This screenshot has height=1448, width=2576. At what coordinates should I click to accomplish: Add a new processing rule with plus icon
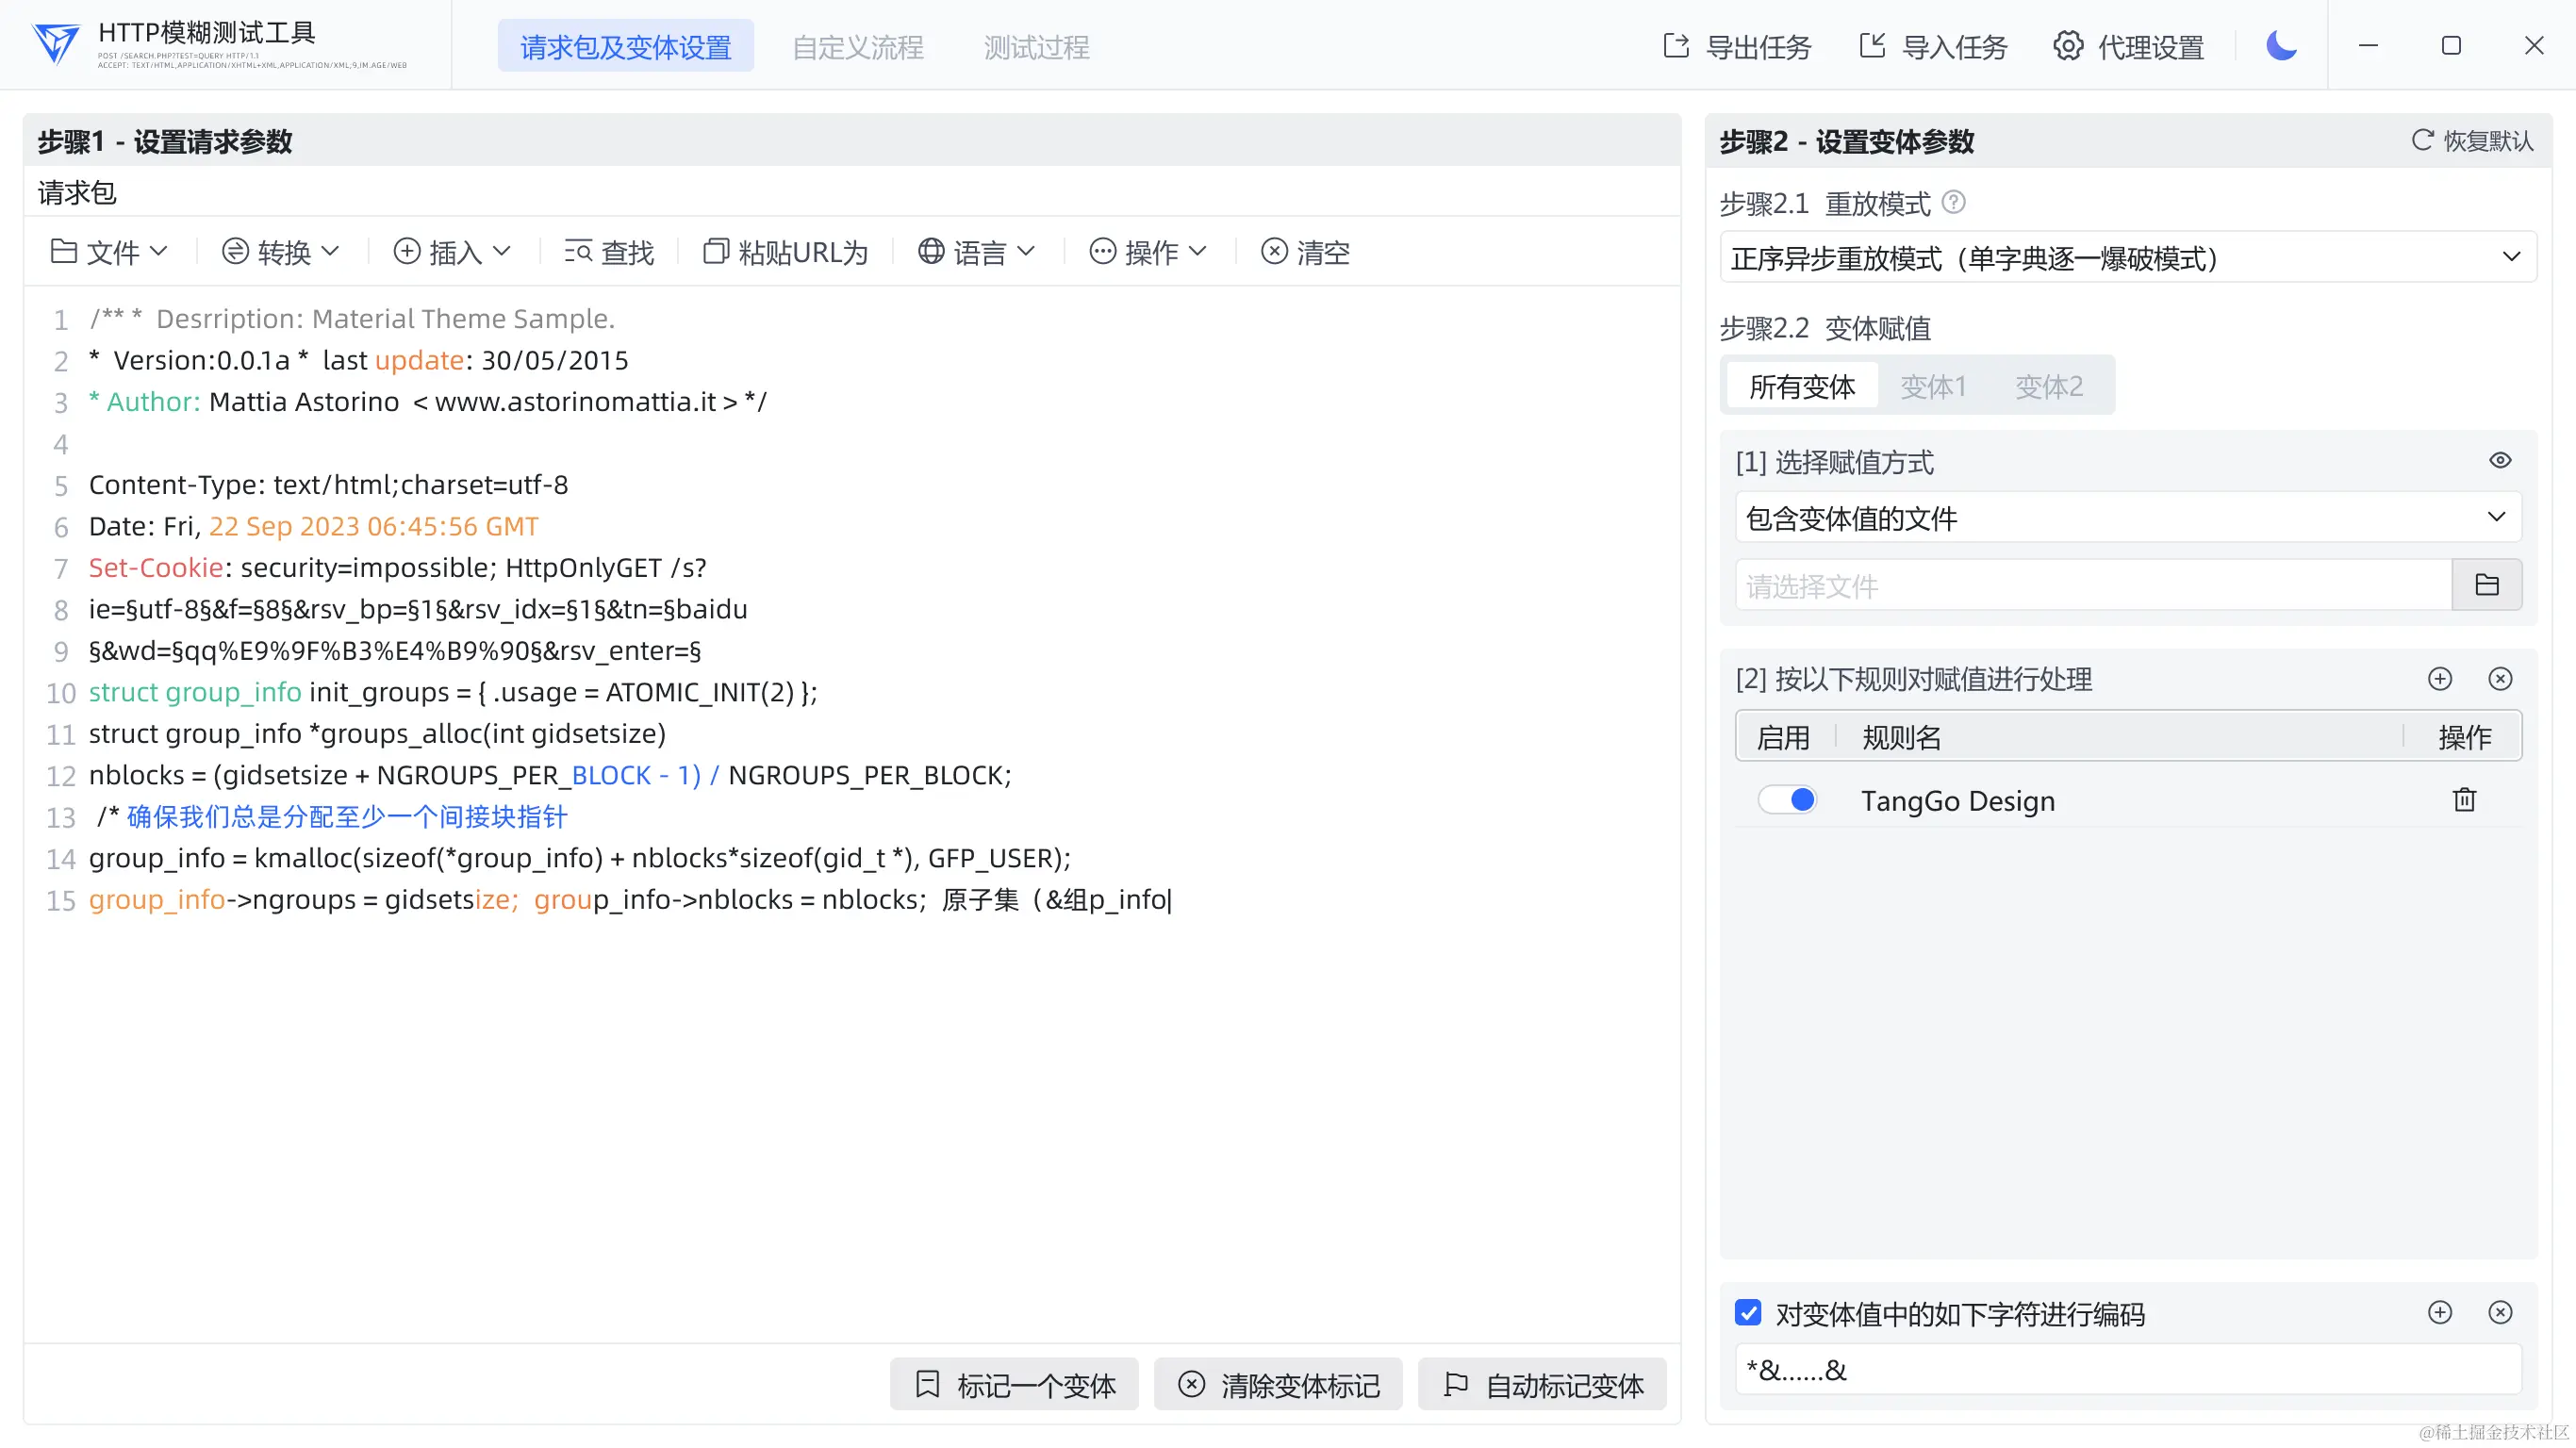(x=2439, y=679)
